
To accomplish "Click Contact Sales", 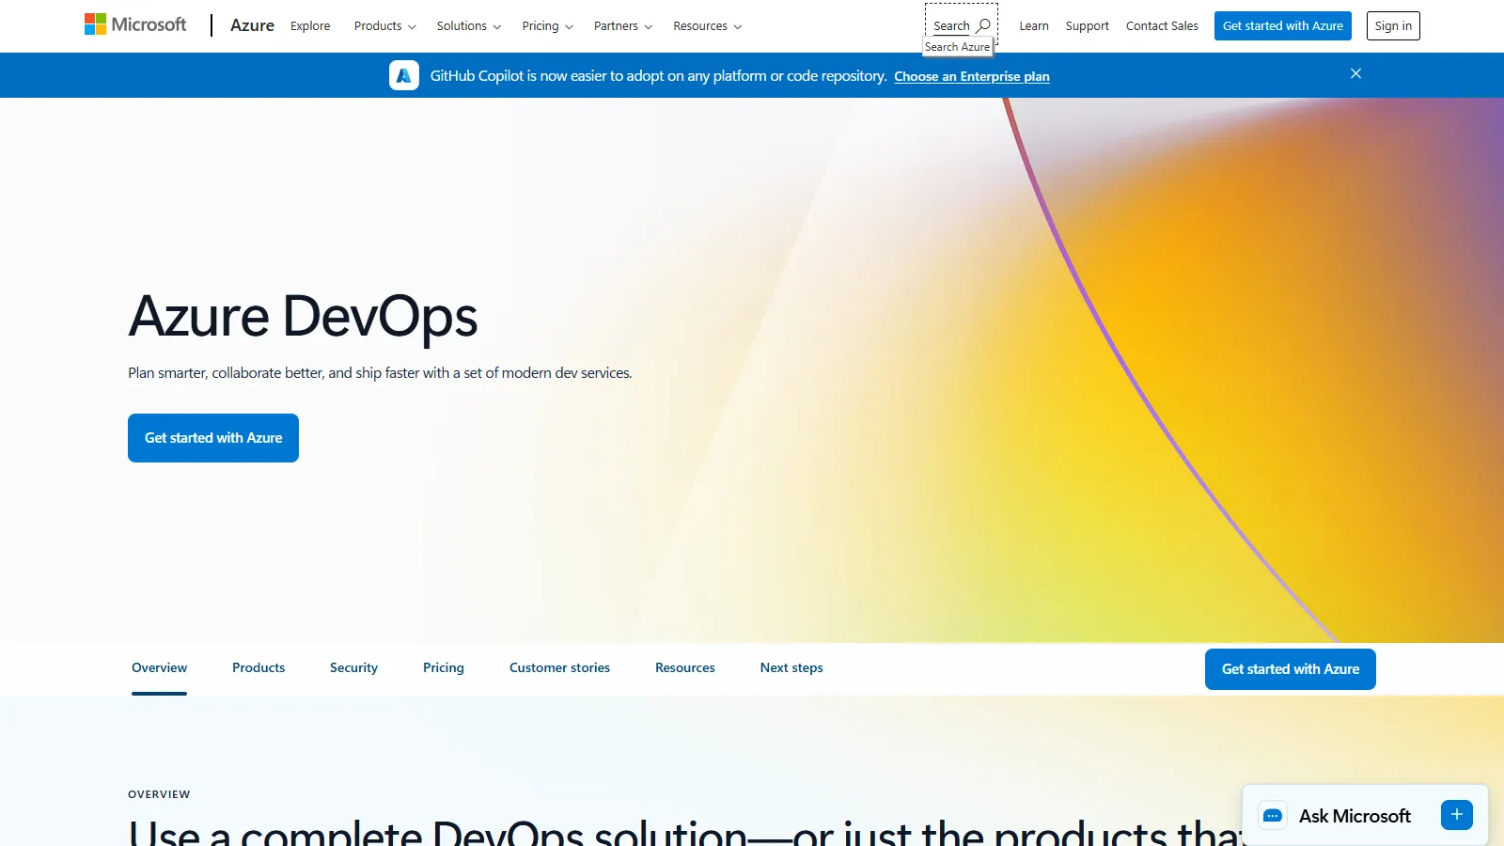I will [1162, 25].
